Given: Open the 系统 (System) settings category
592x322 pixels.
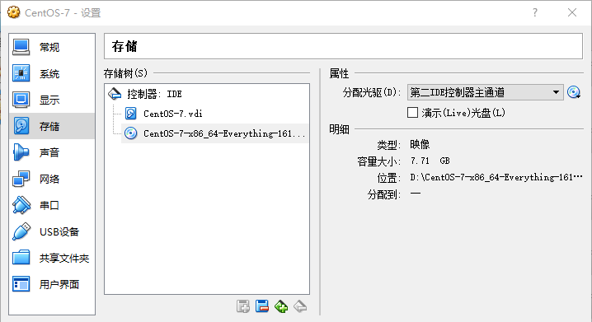Looking at the screenshot, I should tap(52, 73).
